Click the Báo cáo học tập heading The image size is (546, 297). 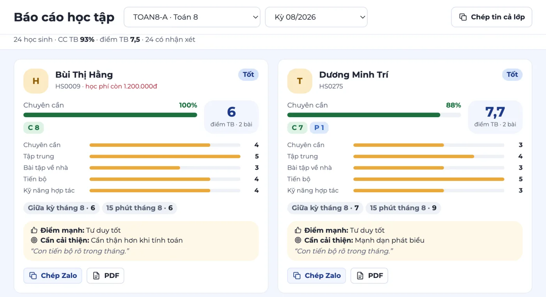tap(64, 17)
